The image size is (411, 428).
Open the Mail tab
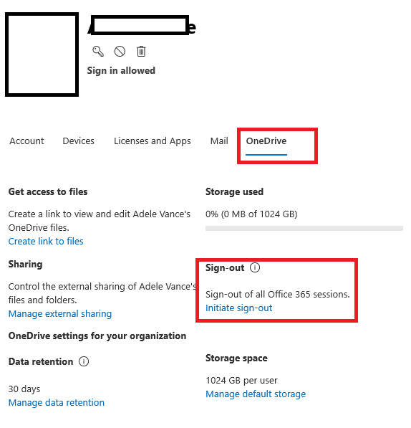coord(219,141)
